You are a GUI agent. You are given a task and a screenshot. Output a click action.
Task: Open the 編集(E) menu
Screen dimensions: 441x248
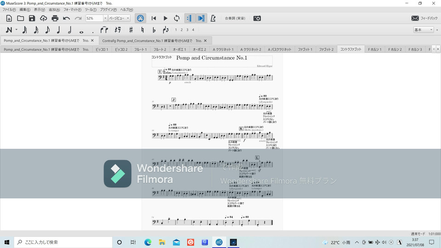(x=25, y=10)
